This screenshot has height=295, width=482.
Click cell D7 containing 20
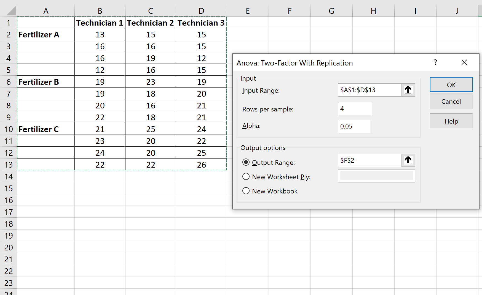[201, 94]
